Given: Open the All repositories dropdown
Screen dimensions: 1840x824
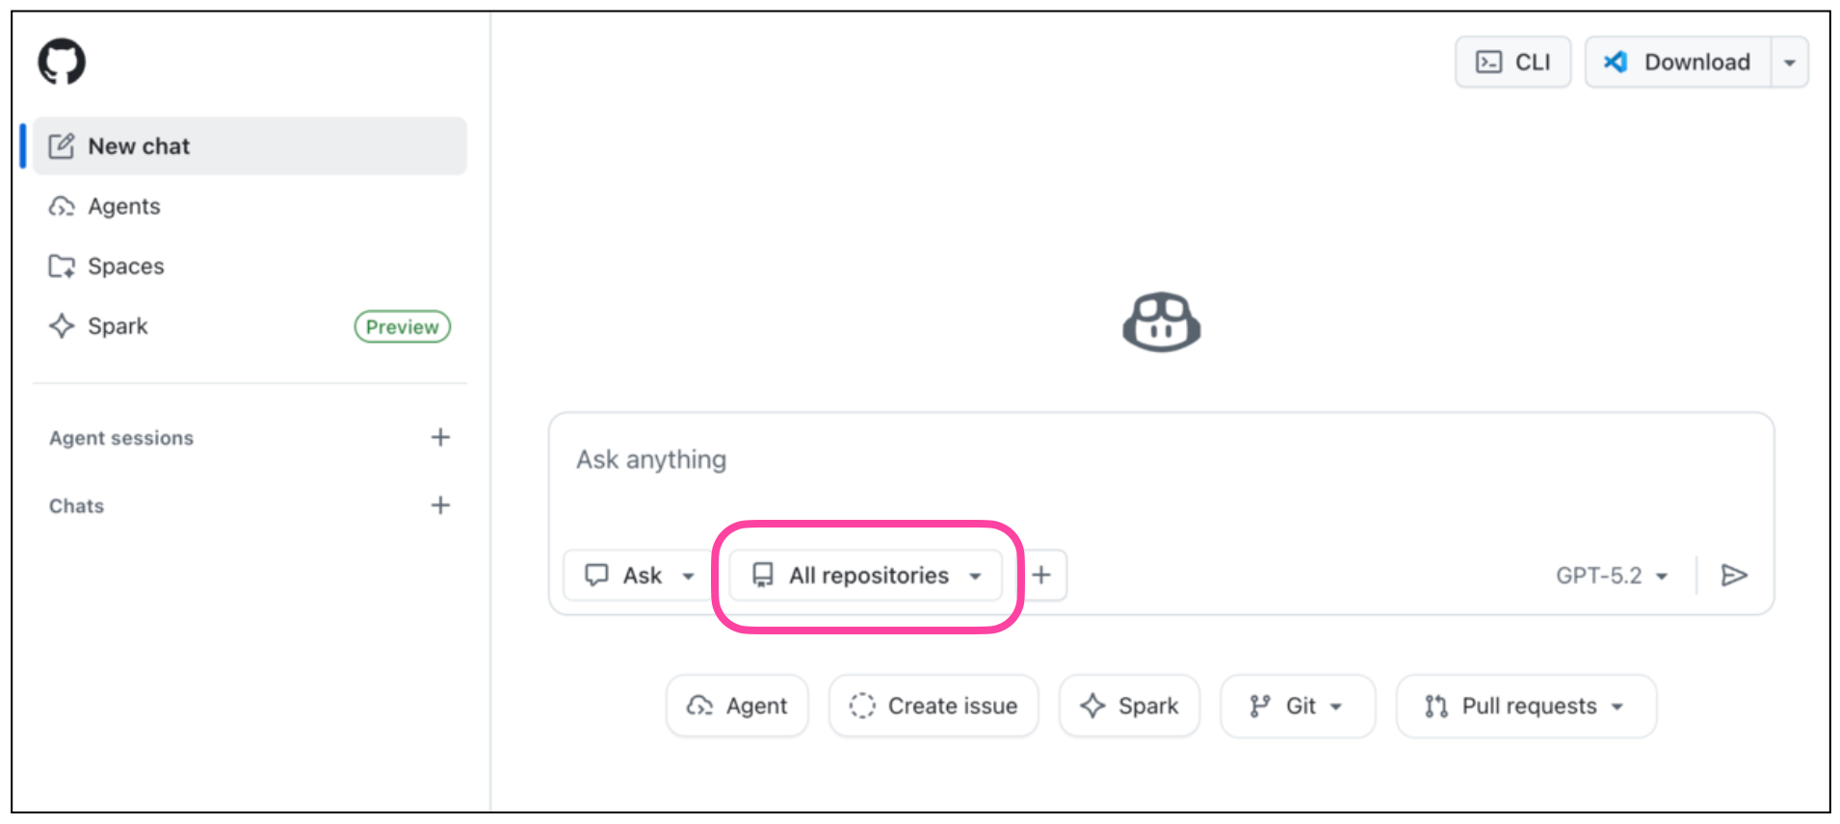Looking at the screenshot, I should (x=865, y=575).
